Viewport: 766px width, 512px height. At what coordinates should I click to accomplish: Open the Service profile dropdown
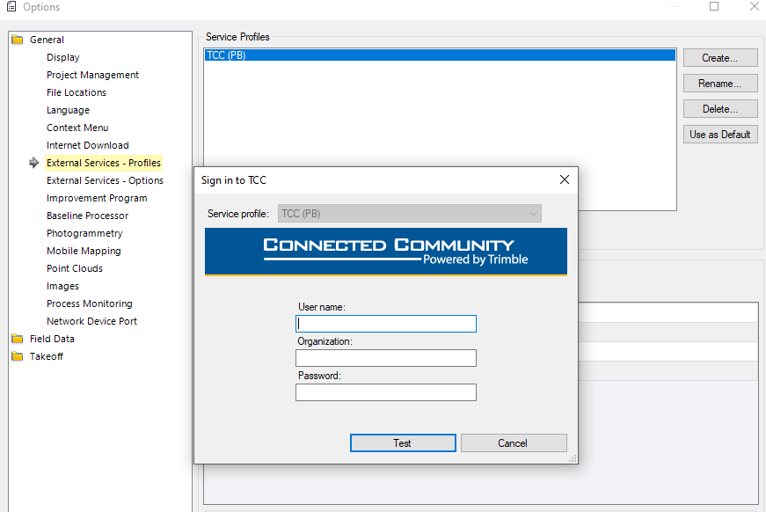coord(409,214)
